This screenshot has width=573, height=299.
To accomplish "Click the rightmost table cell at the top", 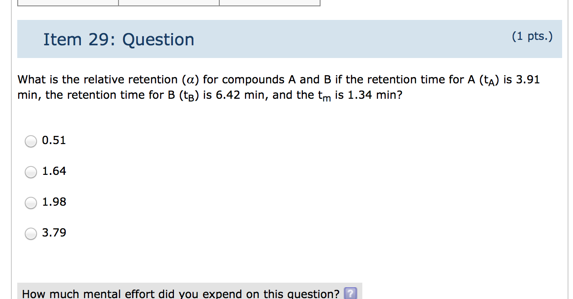I will point(270,3).
